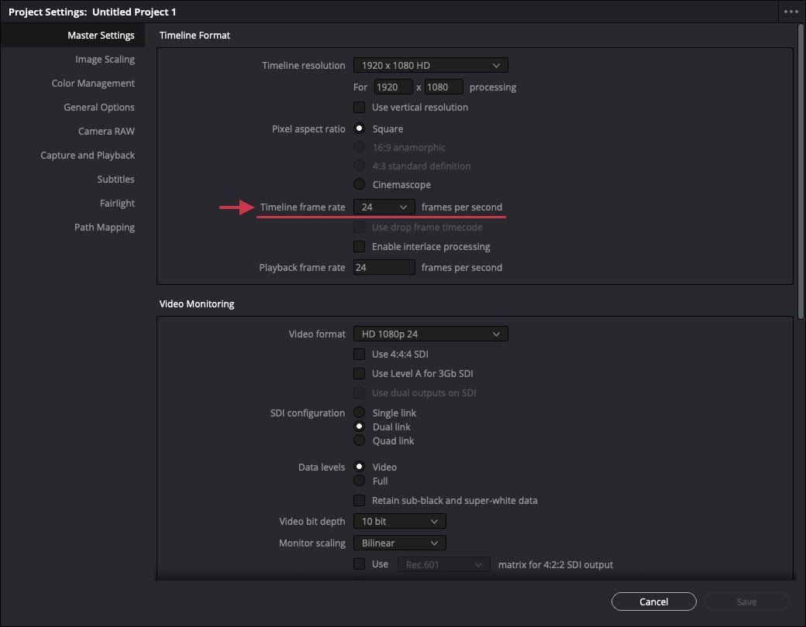Viewport: 806px width, 627px height.
Task: Click the vertical scrollbar of settings panel
Action: [x=801, y=170]
